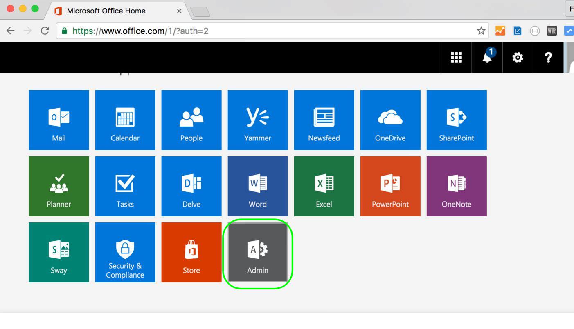Bookmark the page with the star icon
This screenshot has width=574, height=329.
pyautogui.click(x=481, y=31)
